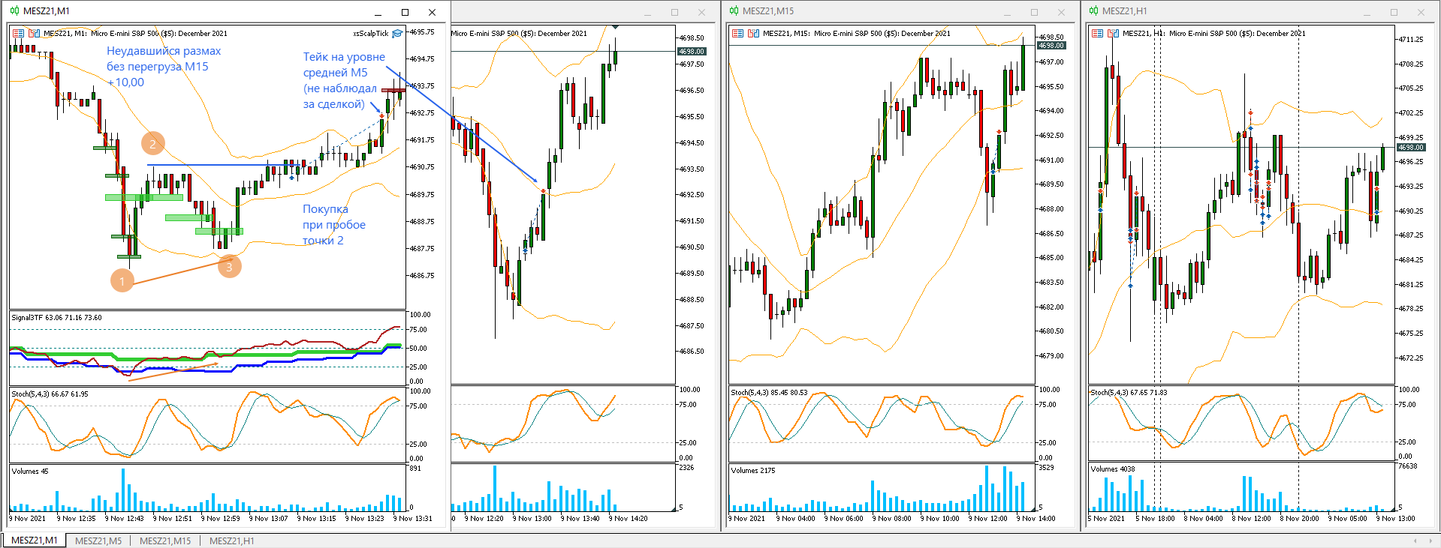This screenshot has width=1441, height=548.
Task: Open One Click Trading panel in M1 chart
Action: [x=18, y=33]
